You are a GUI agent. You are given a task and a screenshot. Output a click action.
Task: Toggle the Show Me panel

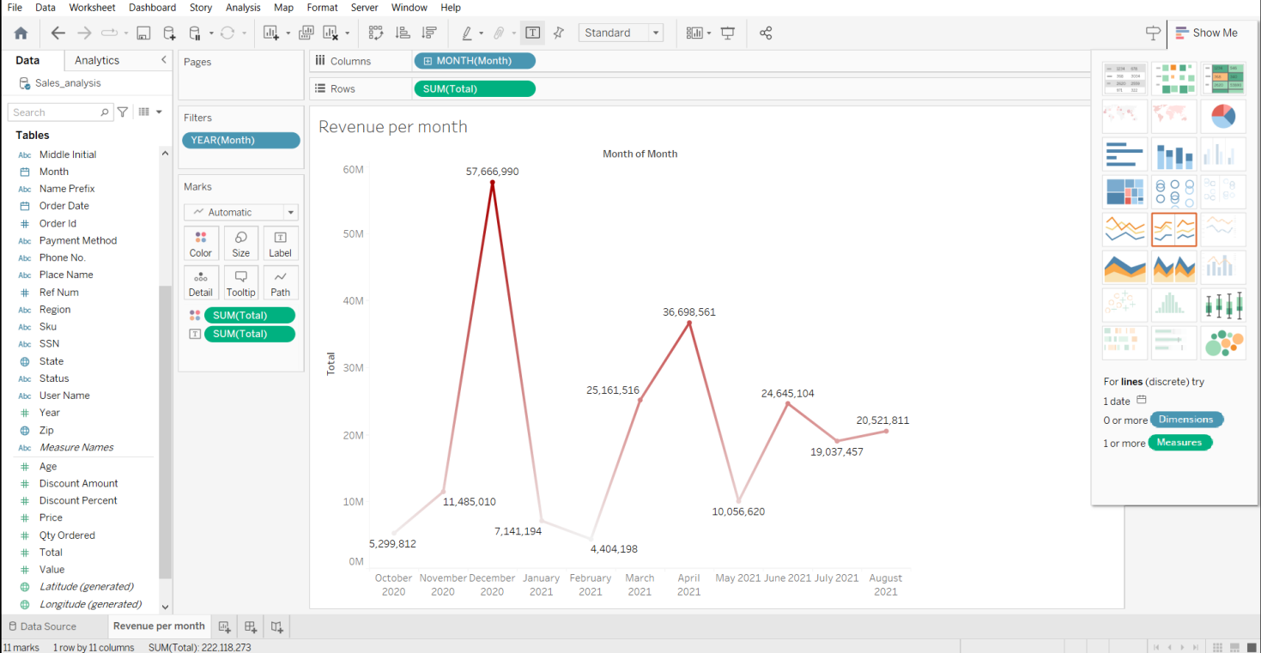point(1207,33)
